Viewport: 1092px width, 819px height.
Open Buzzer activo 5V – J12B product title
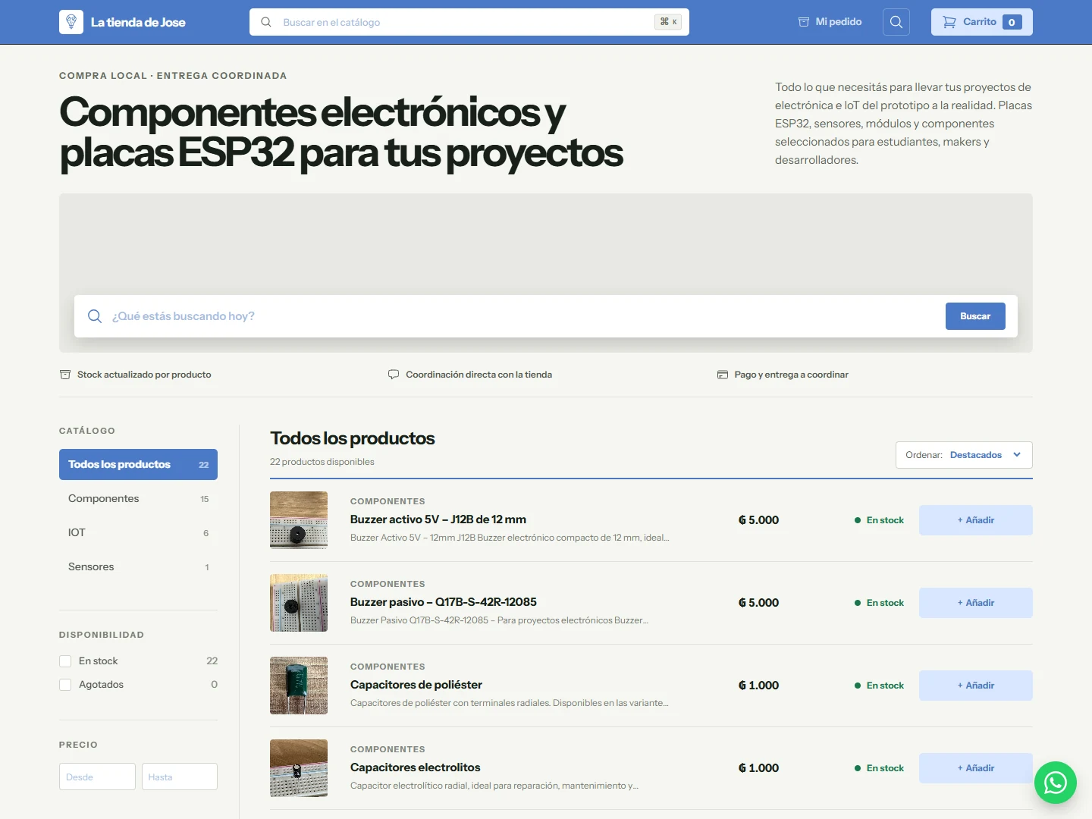(x=438, y=519)
